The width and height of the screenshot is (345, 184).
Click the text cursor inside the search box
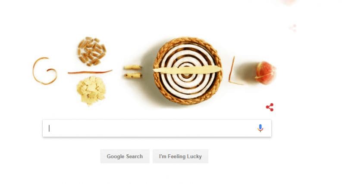tap(49, 128)
